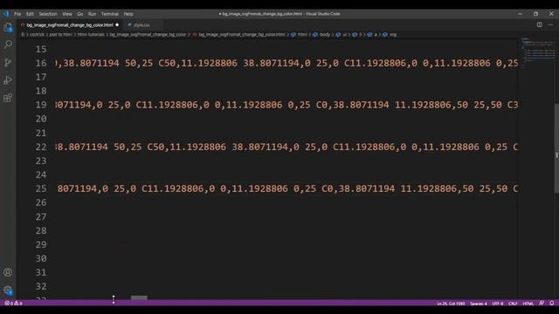The image size is (559, 314).
Task: Open the Run and Debug view
Action: tap(8, 80)
